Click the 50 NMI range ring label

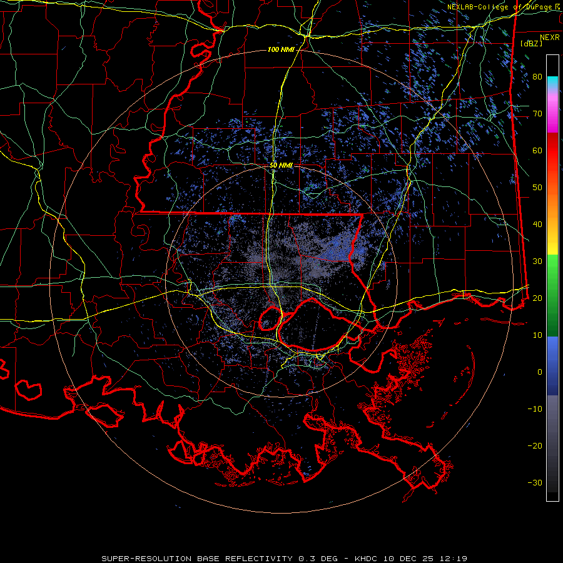281,166
